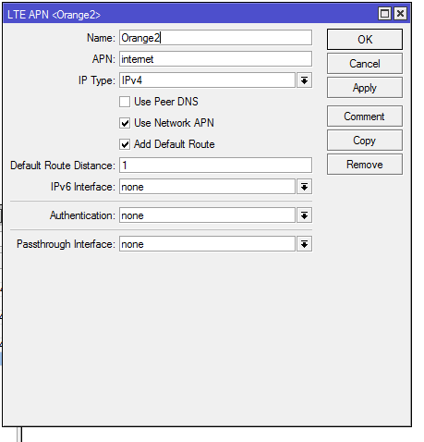424x442 pixels.
Task: Focus the Name field containing Orange2
Action: click(x=215, y=38)
